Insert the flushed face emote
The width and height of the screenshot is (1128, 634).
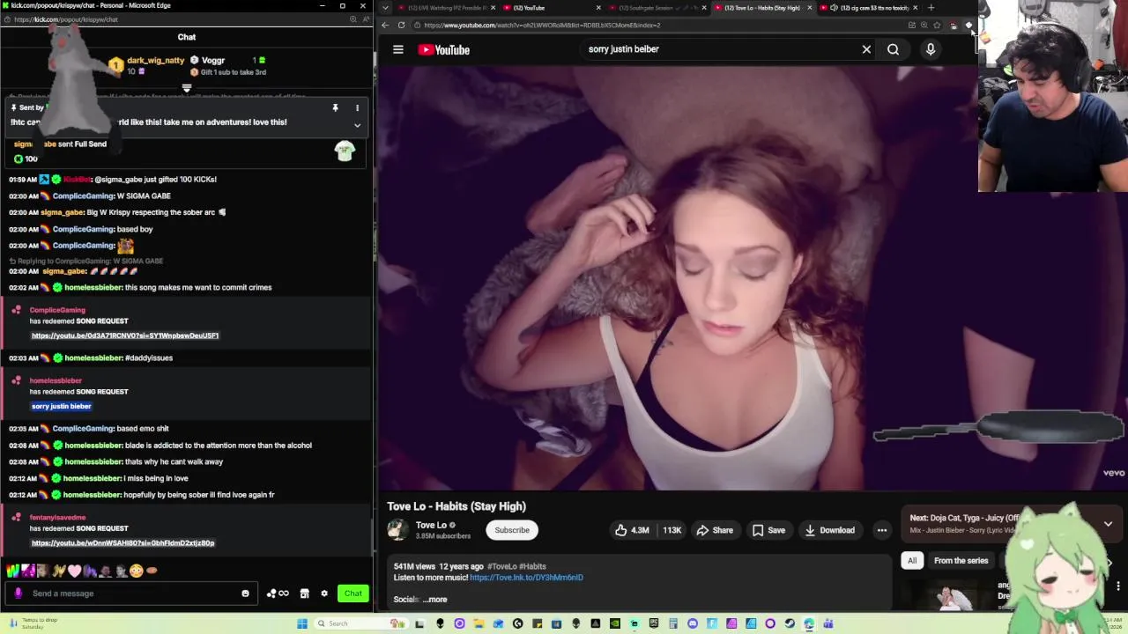click(136, 571)
